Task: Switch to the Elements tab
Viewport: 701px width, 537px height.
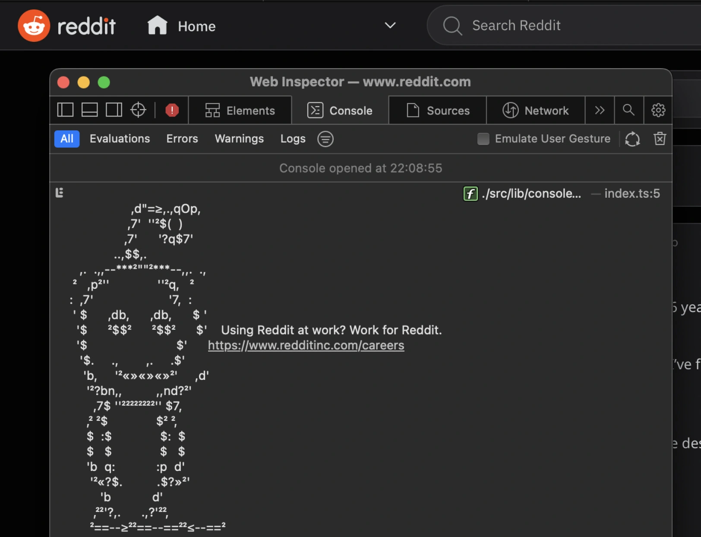Action: [240, 111]
